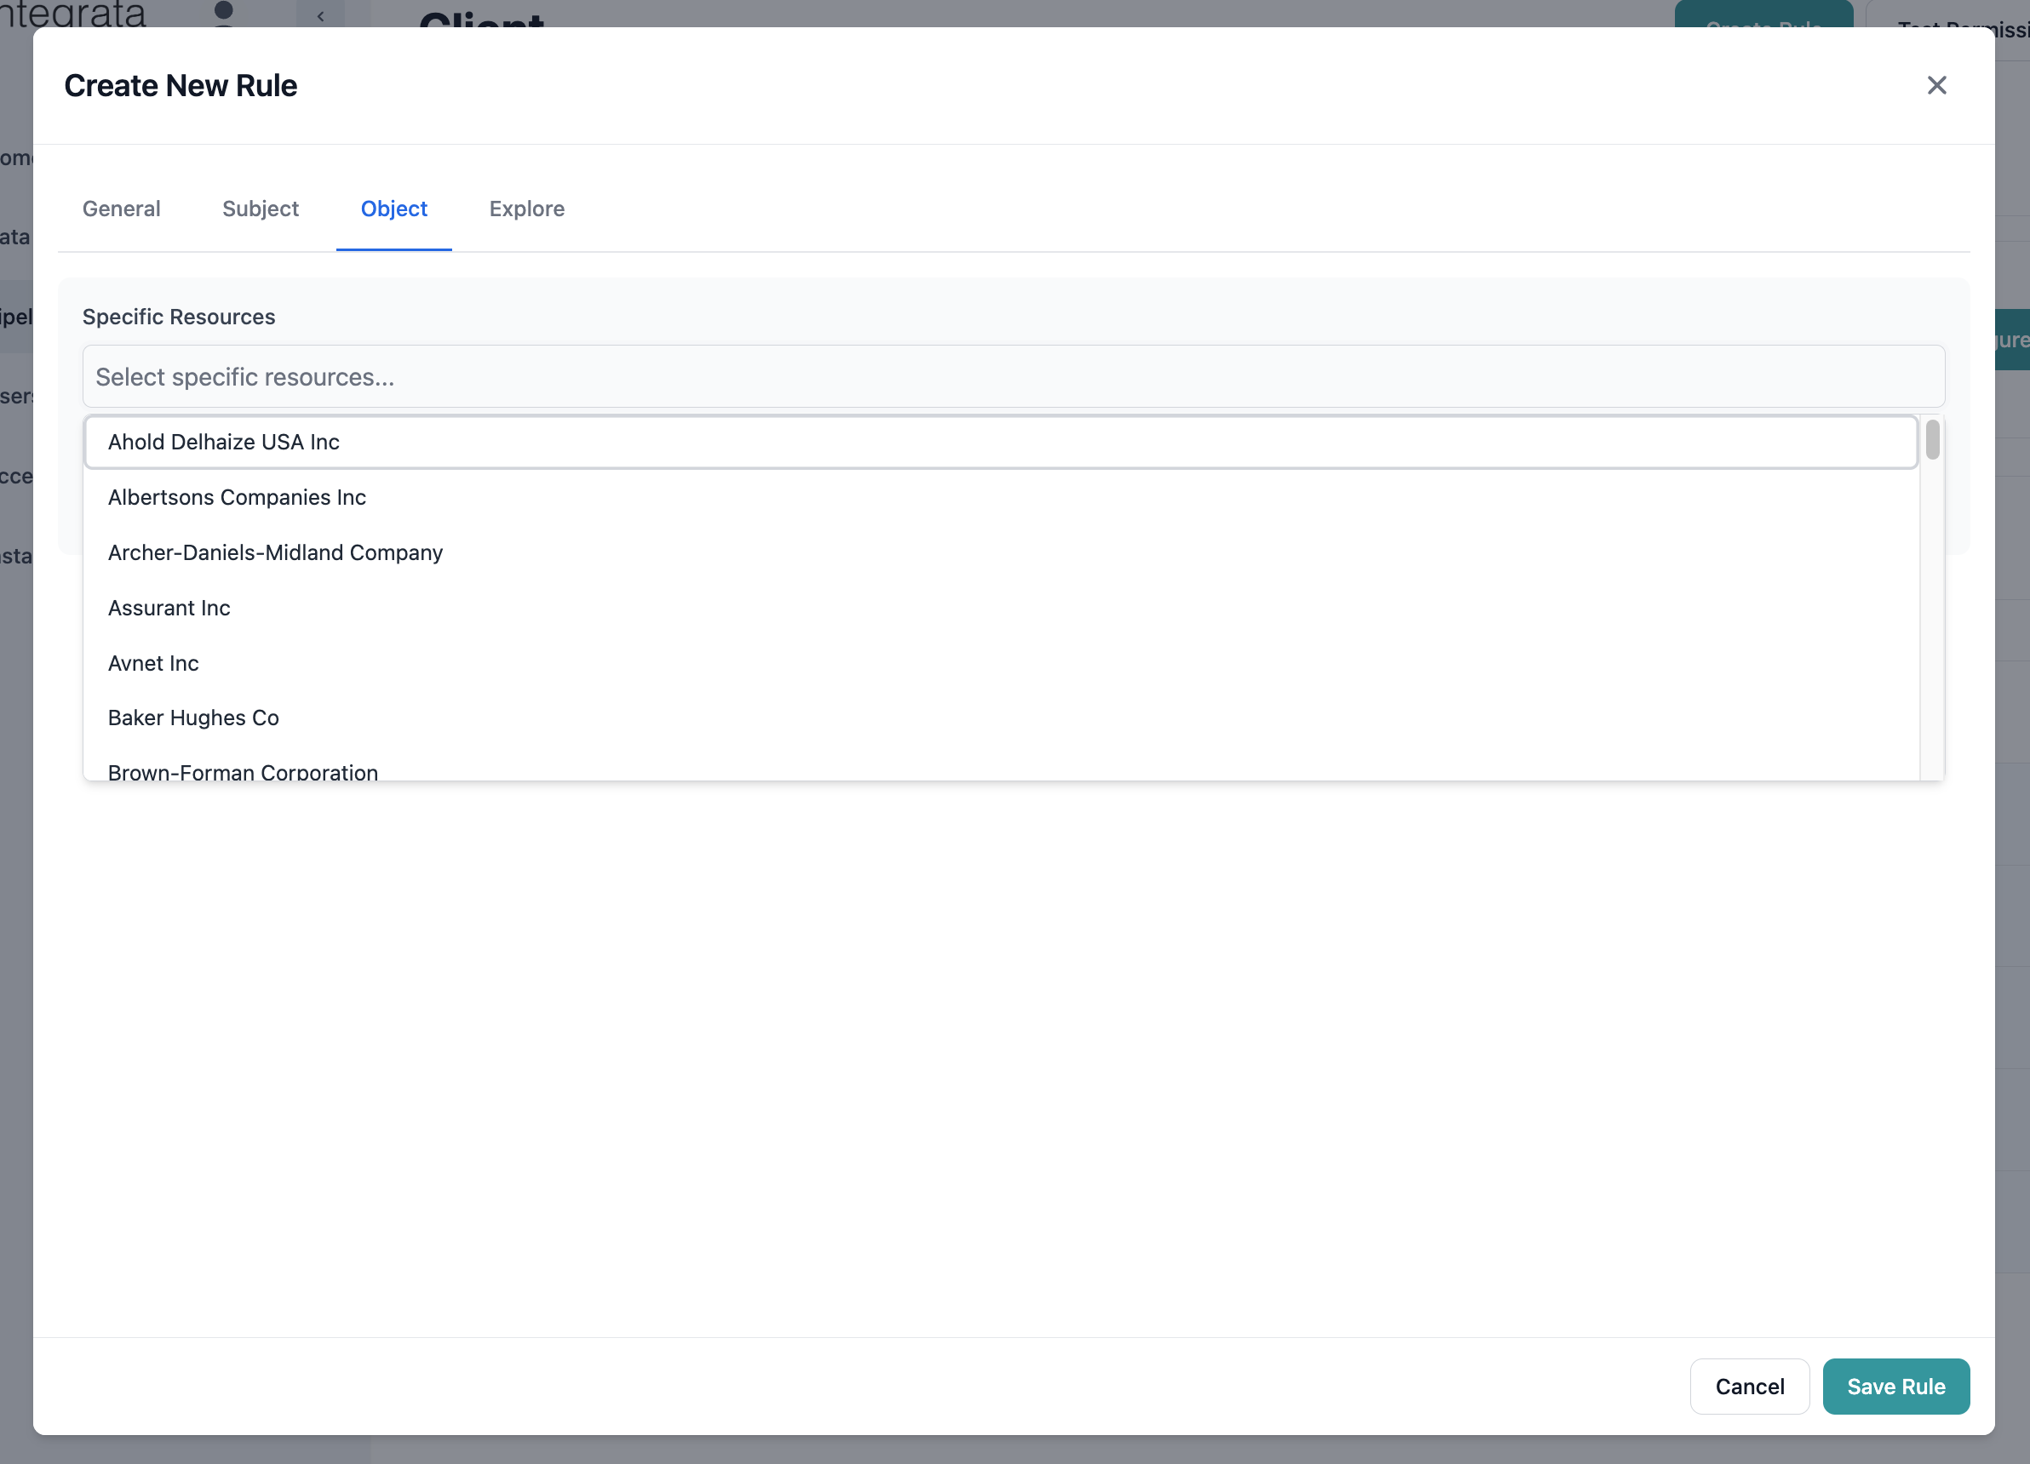
Task: Cancel the rule creation
Action: [x=1750, y=1387]
